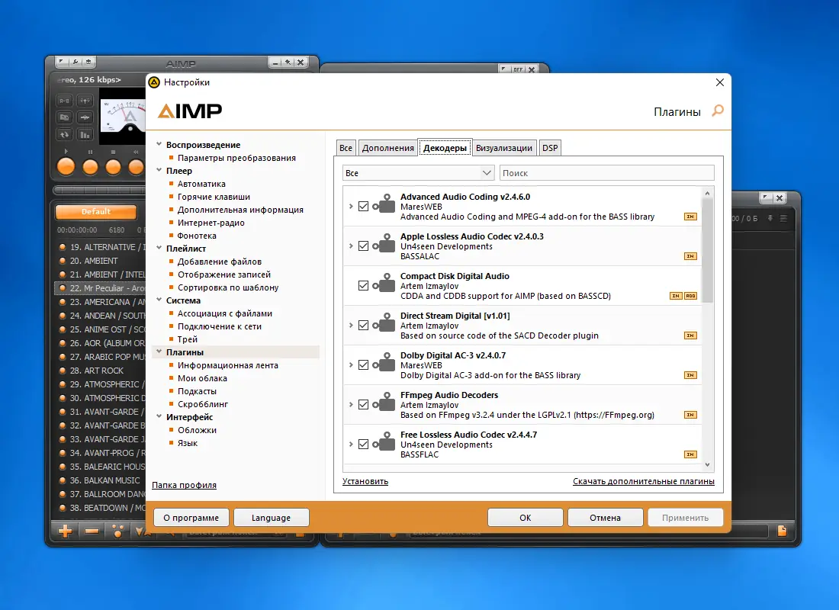Uncheck FFmpeg Audio Decoders plugin
Viewport: 839px width, 610px height.
[363, 405]
